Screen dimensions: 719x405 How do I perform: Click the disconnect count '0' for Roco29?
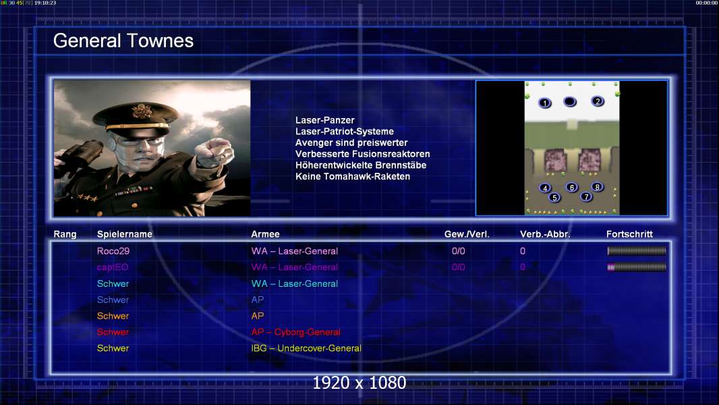tap(523, 251)
